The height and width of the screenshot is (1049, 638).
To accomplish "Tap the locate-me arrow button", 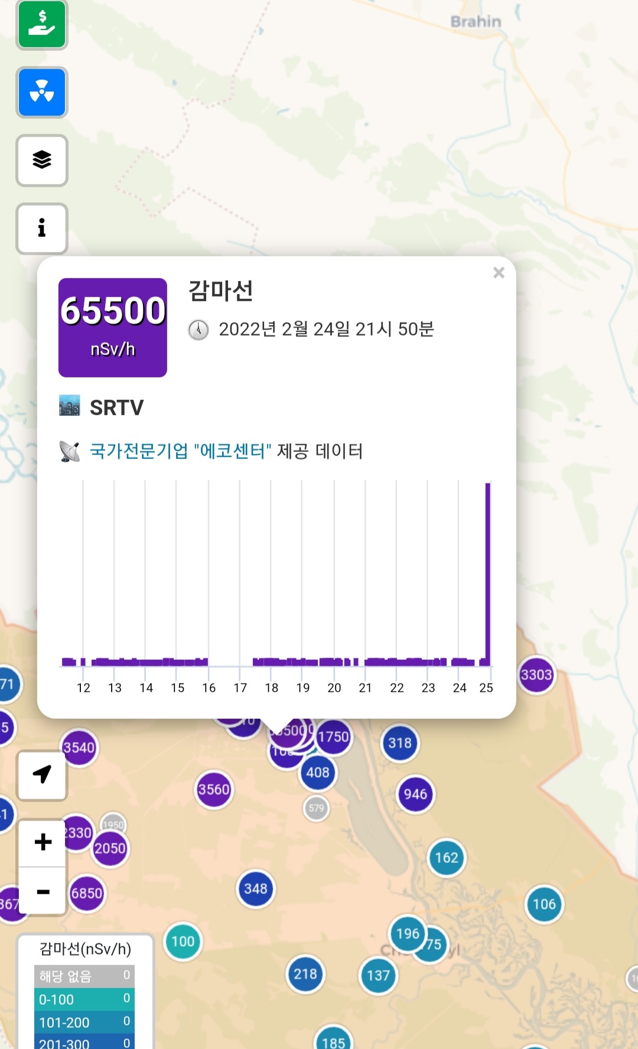I will 42,775.
